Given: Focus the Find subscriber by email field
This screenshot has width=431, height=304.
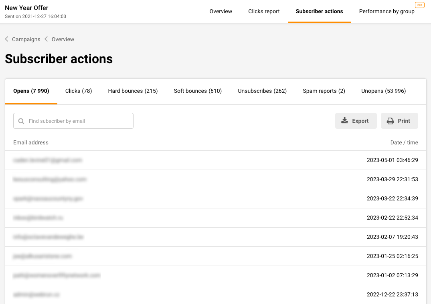Looking at the screenshot, I should coord(78,121).
